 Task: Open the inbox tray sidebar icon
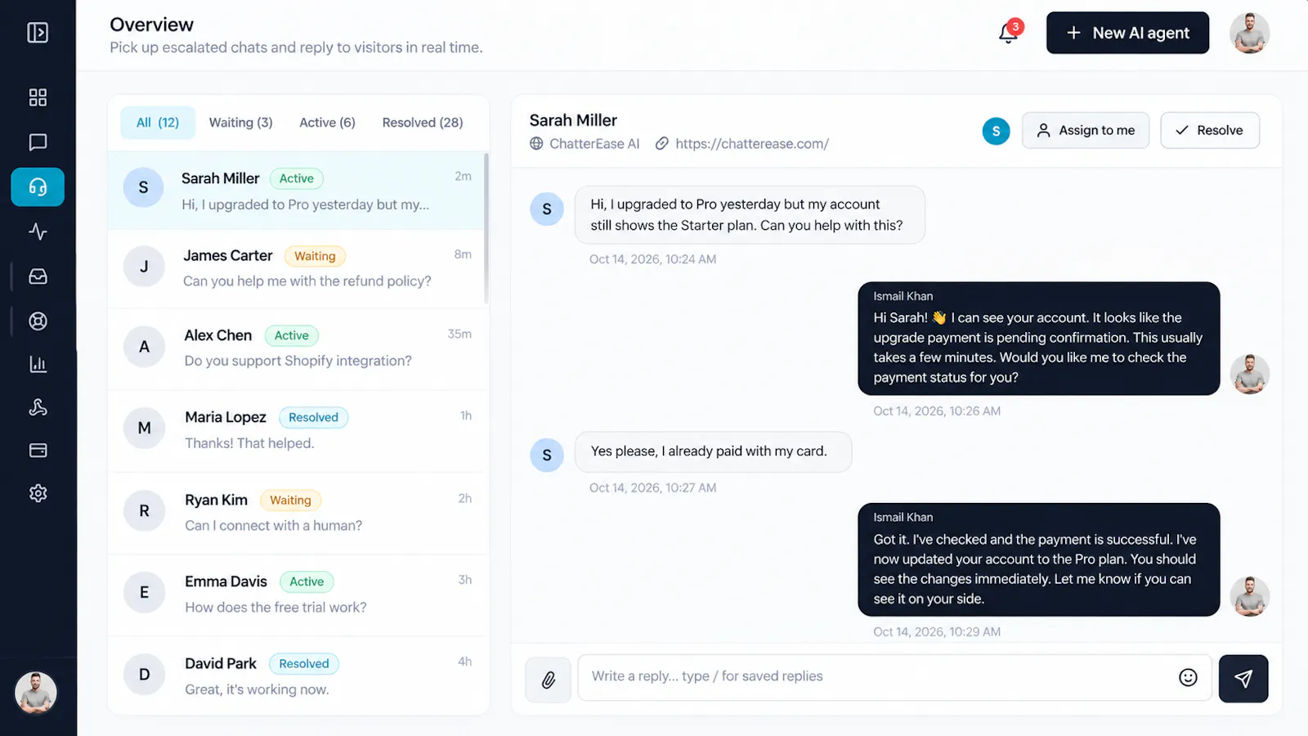click(x=38, y=276)
